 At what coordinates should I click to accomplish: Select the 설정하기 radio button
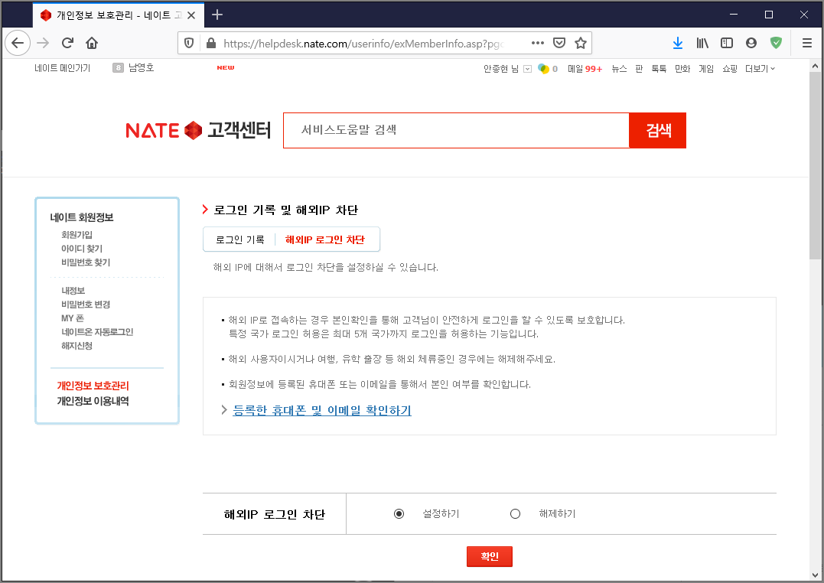click(399, 513)
